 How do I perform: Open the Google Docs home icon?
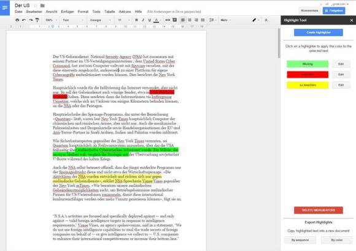click(5, 8)
